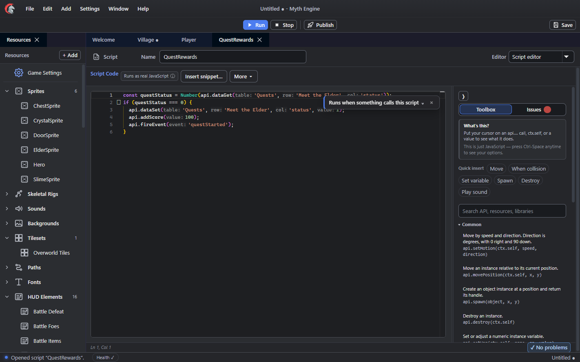Image resolution: width=580 pixels, height=362 pixels.
Task: Click the Myth Engine logo icon
Action: [x=10, y=9]
